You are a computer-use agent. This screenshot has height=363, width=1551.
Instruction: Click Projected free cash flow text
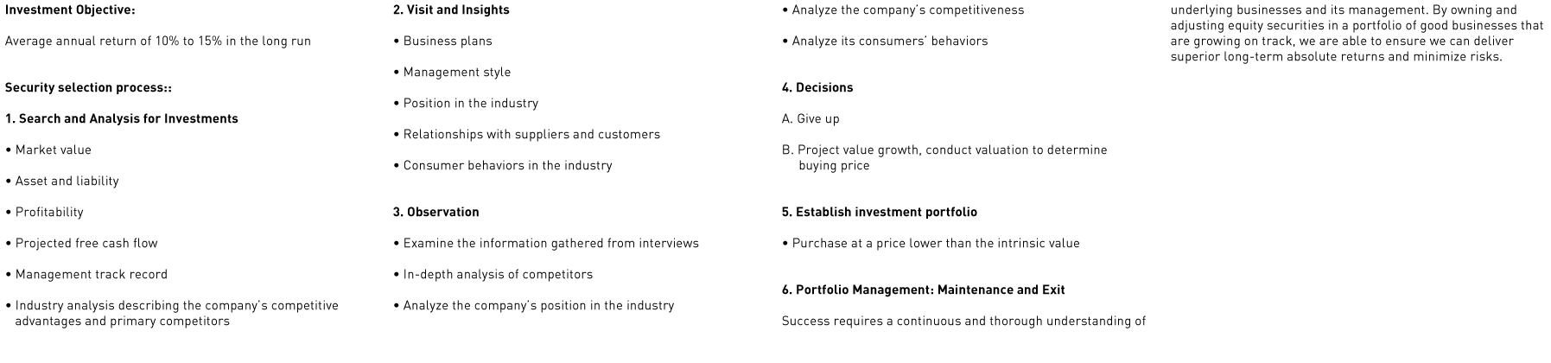click(82, 244)
